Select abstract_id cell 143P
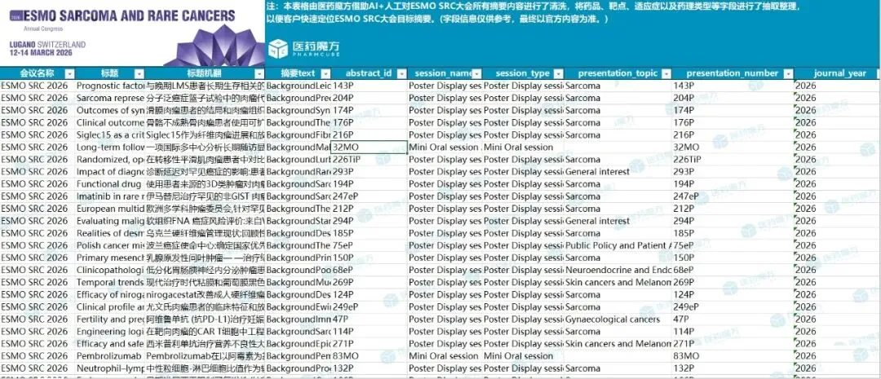This screenshot has width=881, height=379. (369, 86)
